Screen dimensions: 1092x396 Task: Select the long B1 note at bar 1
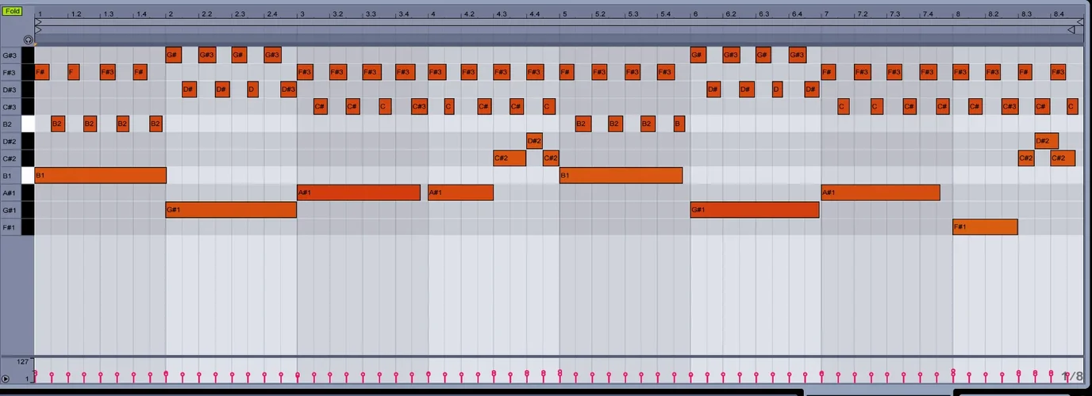coord(101,175)
